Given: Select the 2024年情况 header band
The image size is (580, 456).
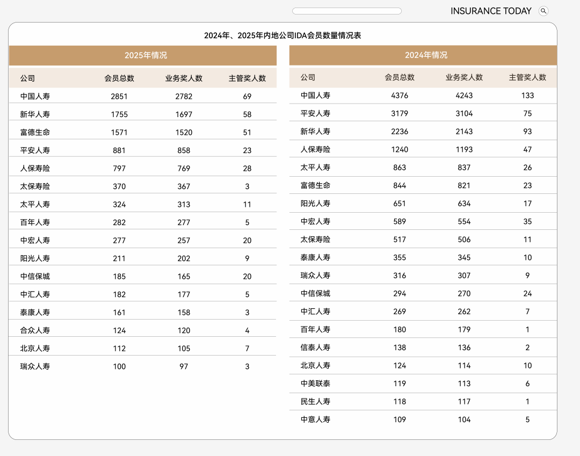Looking at the screenshot, I should tap(423, 55).
